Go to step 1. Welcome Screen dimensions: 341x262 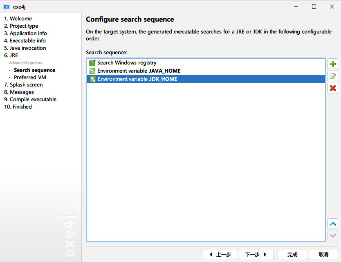click(x=18, y=19)
